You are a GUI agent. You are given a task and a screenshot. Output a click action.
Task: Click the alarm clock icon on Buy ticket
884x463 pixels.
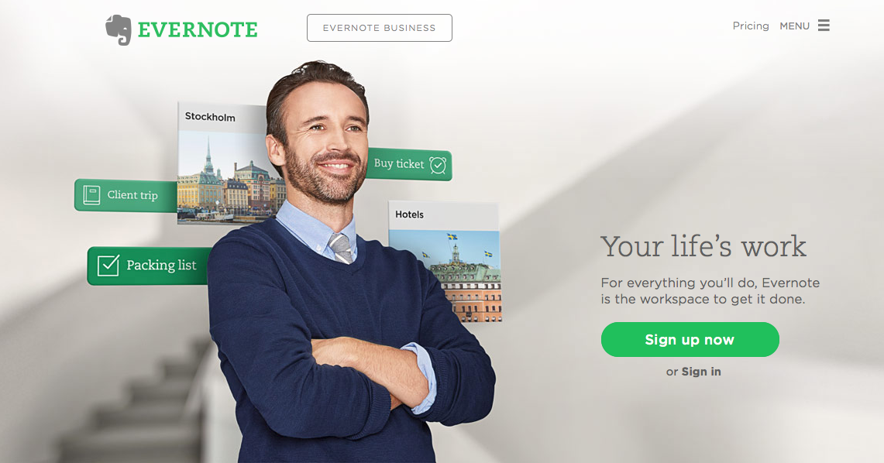coord(438,165)
